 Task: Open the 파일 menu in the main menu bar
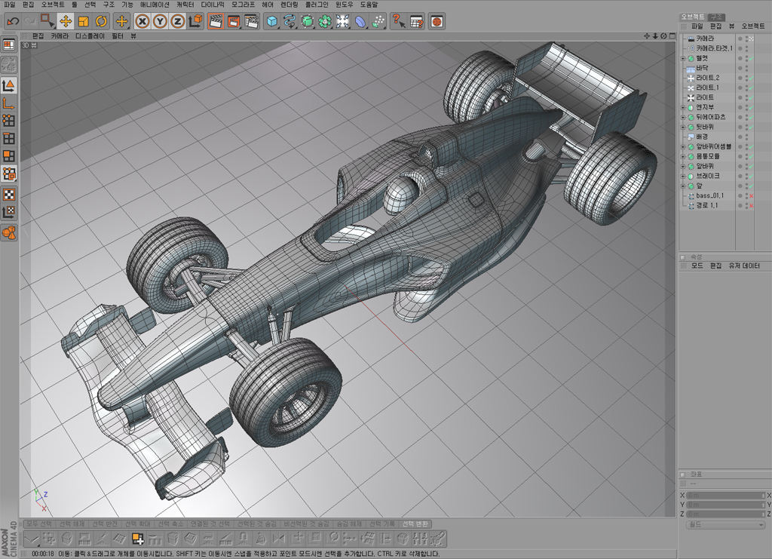click(9, 5)
